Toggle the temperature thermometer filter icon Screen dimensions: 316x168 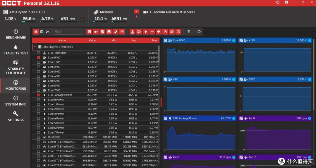[x=133, y=32]
